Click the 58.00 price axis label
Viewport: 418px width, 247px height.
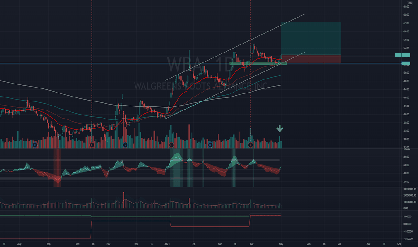406,40
